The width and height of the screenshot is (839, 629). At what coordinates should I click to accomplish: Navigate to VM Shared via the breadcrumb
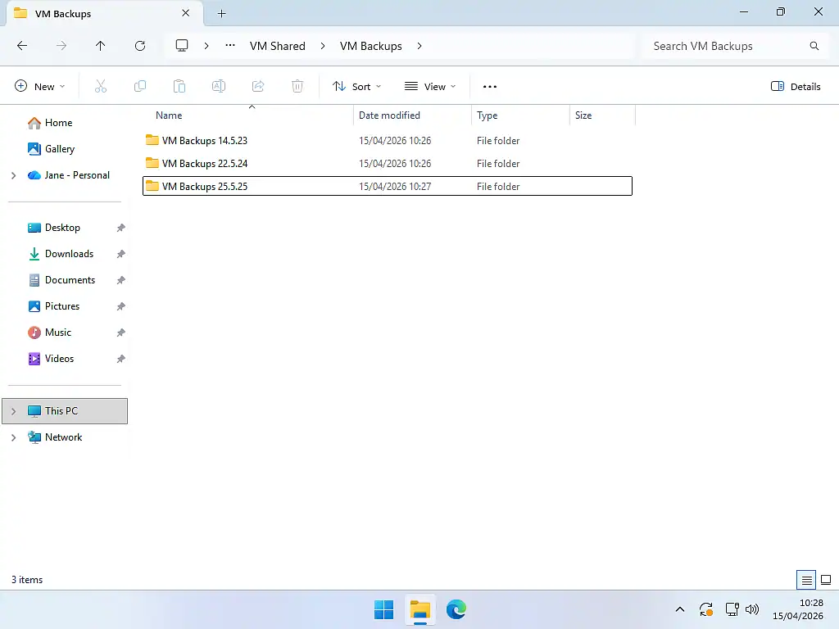pos(277,46)
